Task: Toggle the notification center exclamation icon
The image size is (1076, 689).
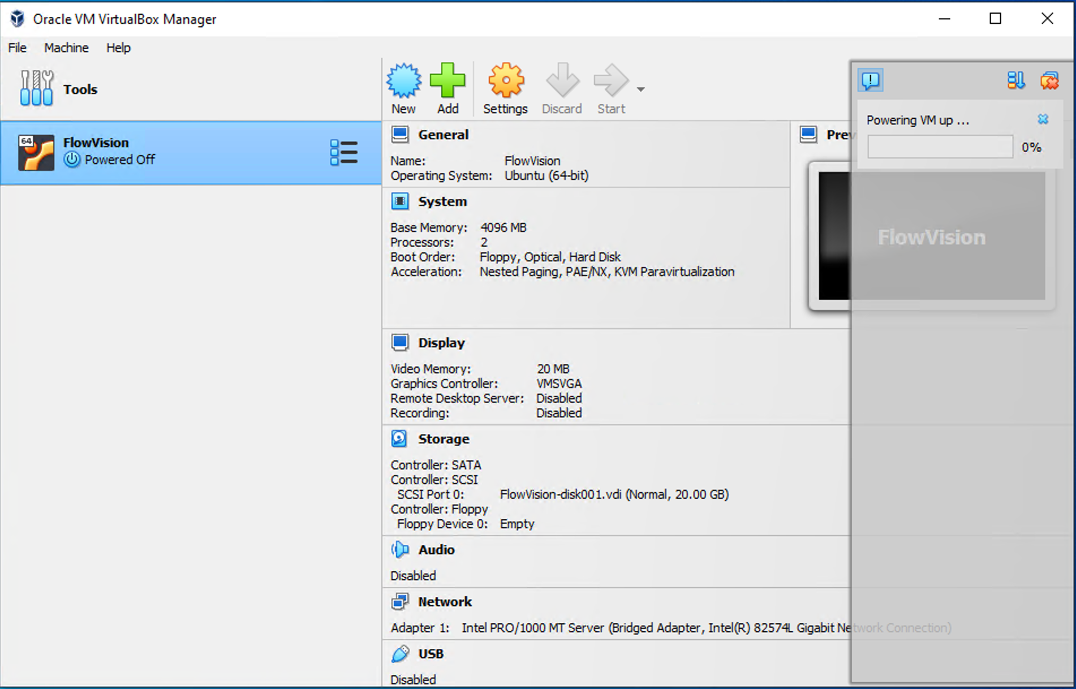Action: point(871,80)
